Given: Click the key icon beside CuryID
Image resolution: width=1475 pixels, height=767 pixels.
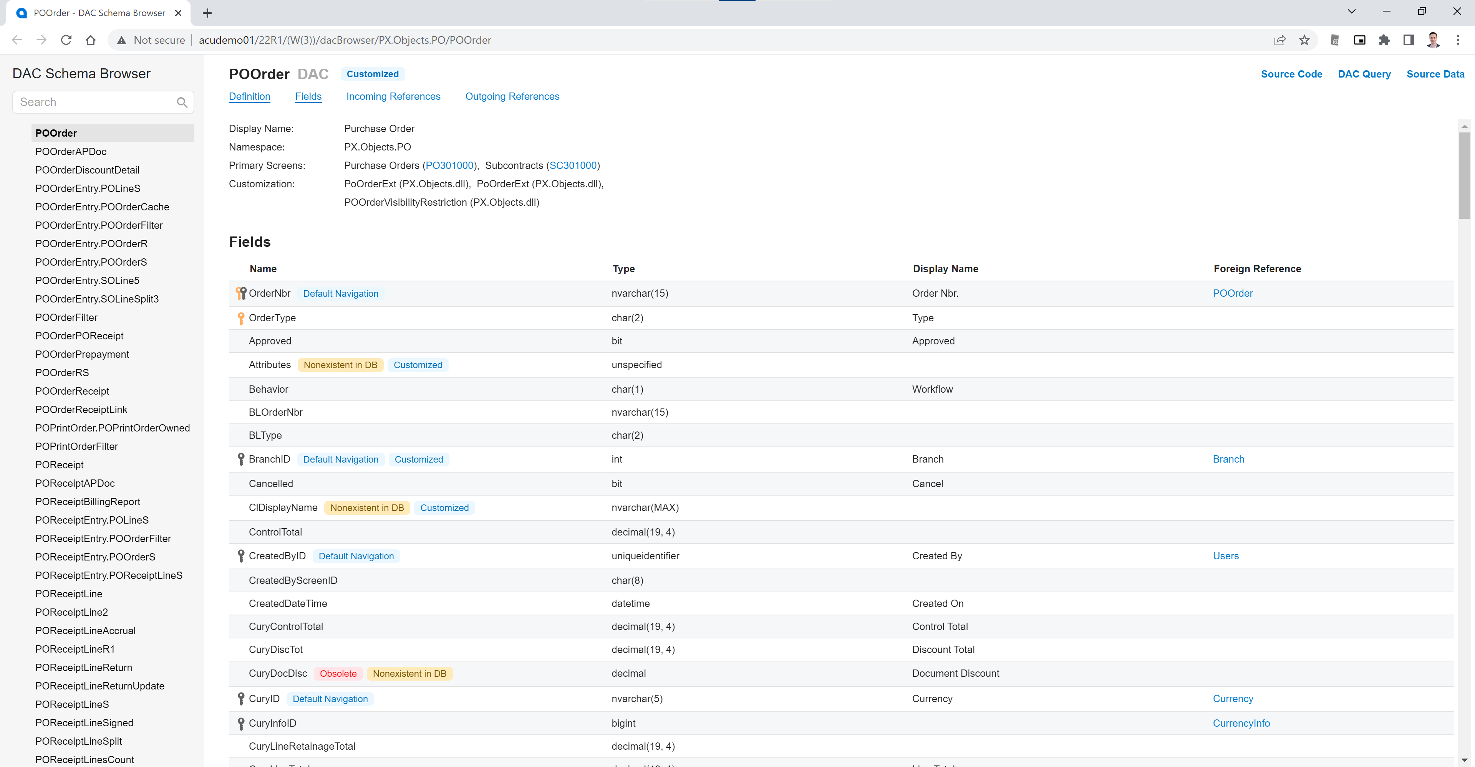Looking at the screenshot, I should (241, 699).
